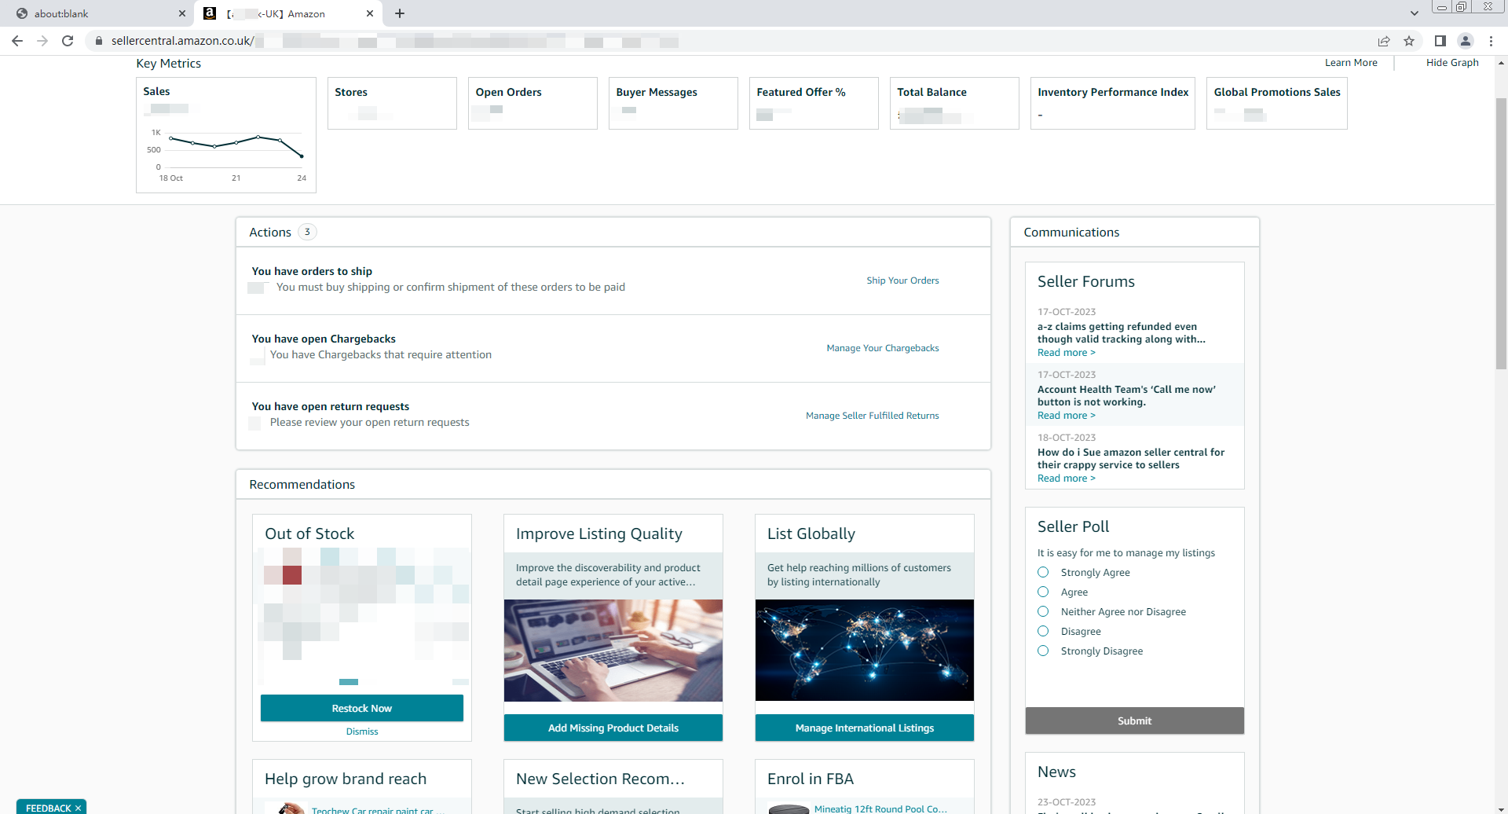The height and width of the screenshot is (814, 1508).
Task: Open a new browser tab
Action: (400, 13)
